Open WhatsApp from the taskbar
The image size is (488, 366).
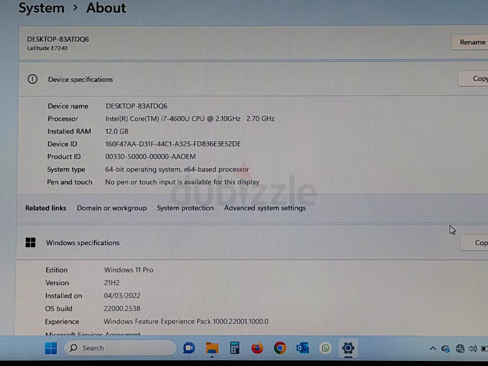click(x=325, y=348)
